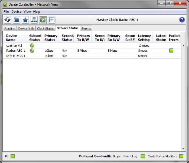Click the plus channel groups toolbar icon

click(x=52, y=20)
